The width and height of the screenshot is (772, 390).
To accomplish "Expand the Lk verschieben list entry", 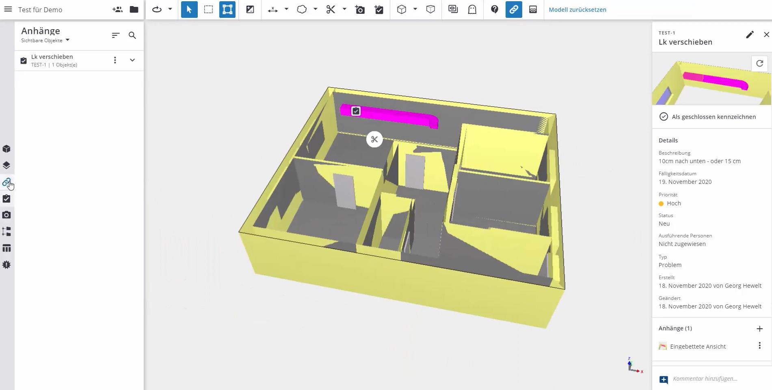I will pos(132,60).
